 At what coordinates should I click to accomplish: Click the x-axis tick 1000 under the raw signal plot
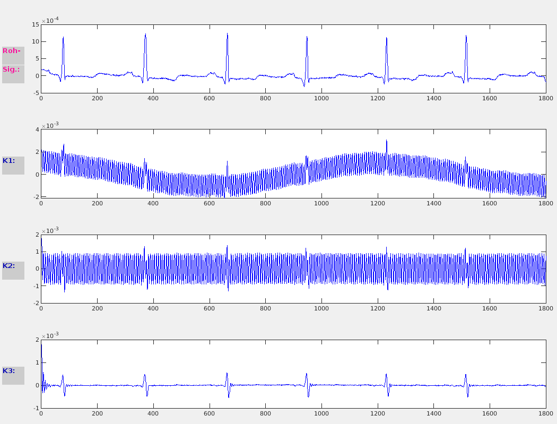pyautogui.click(x=321, y=98)
